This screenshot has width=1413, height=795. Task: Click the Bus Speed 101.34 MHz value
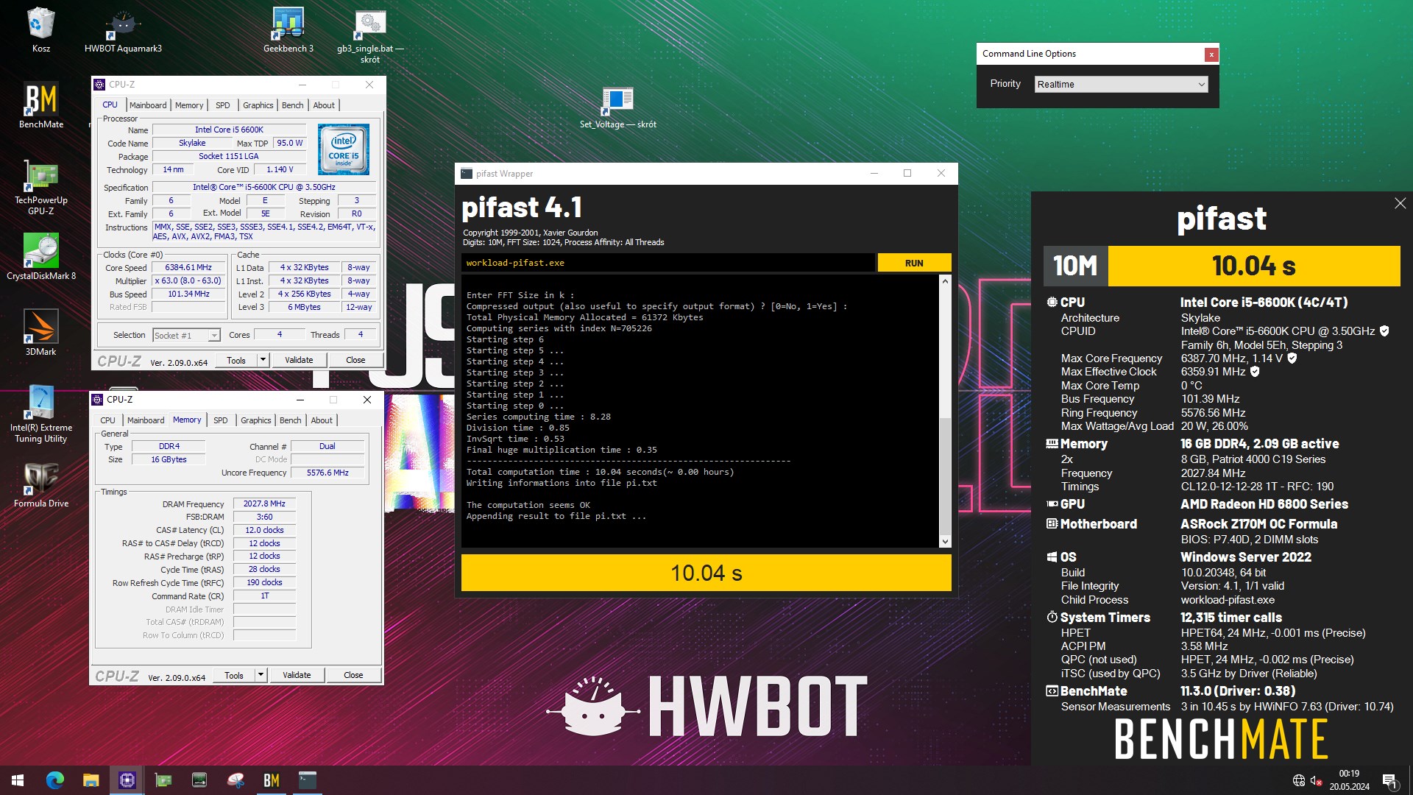(x=188, y=294)
